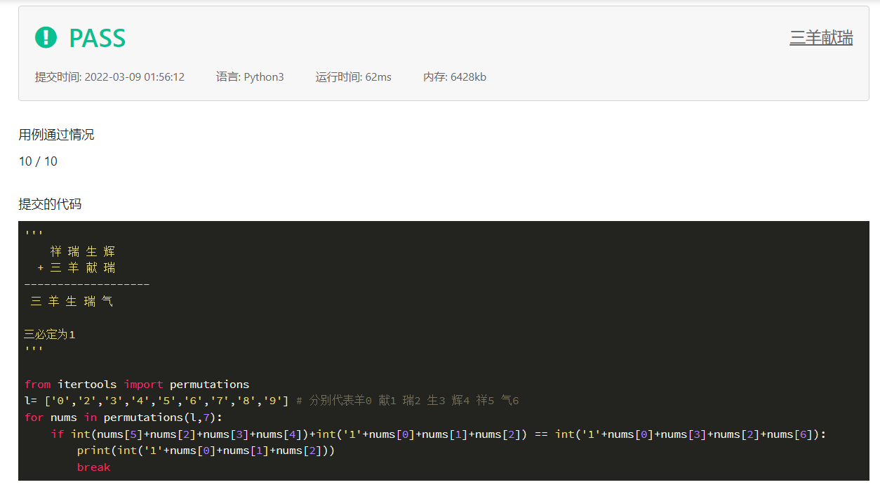Image resolution: width=880 pixels, height=487 pixels.
Task: Click the 语言: Python3 label
Action: point(250,77)
